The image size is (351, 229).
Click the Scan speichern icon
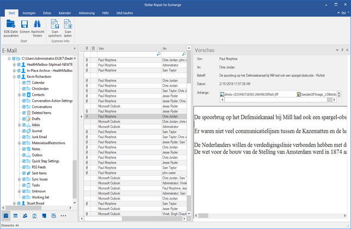(55, 23)
